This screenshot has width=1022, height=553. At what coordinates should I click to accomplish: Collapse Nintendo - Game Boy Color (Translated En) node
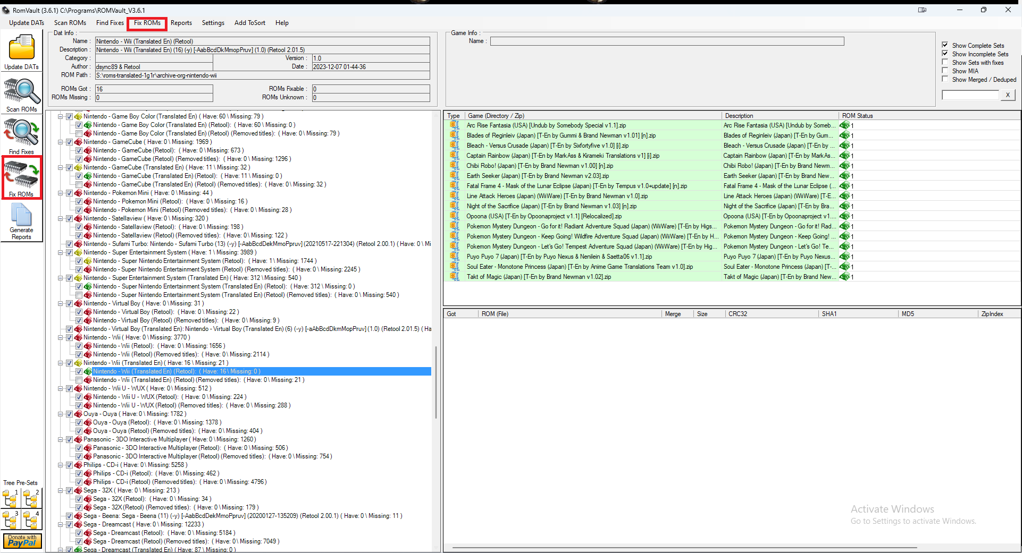[60, 116]
